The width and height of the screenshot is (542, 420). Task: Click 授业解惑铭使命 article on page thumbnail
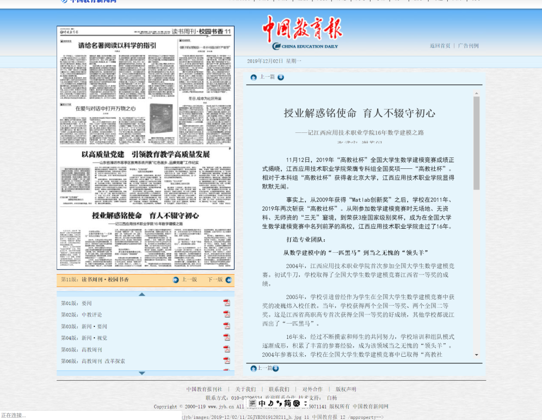145,216
